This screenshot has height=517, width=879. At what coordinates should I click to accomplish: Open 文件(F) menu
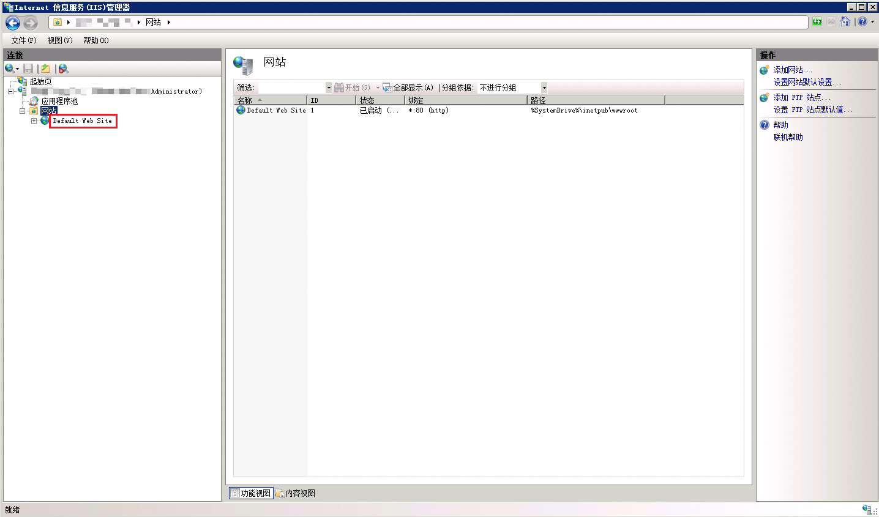click(24, 40)
